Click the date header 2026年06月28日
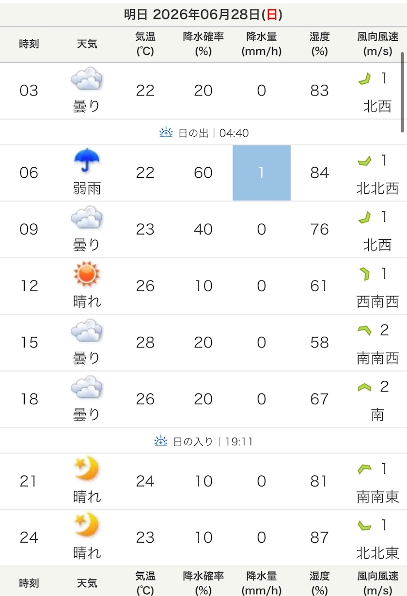 [203, 15]
